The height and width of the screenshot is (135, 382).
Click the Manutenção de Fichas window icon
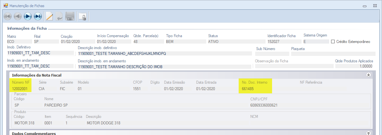pos(6,5)
